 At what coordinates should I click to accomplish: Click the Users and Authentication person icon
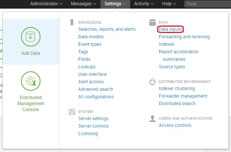(x=153, y=119)
